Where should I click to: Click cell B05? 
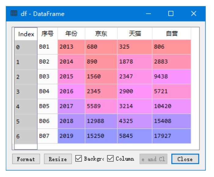click(47, 106)
